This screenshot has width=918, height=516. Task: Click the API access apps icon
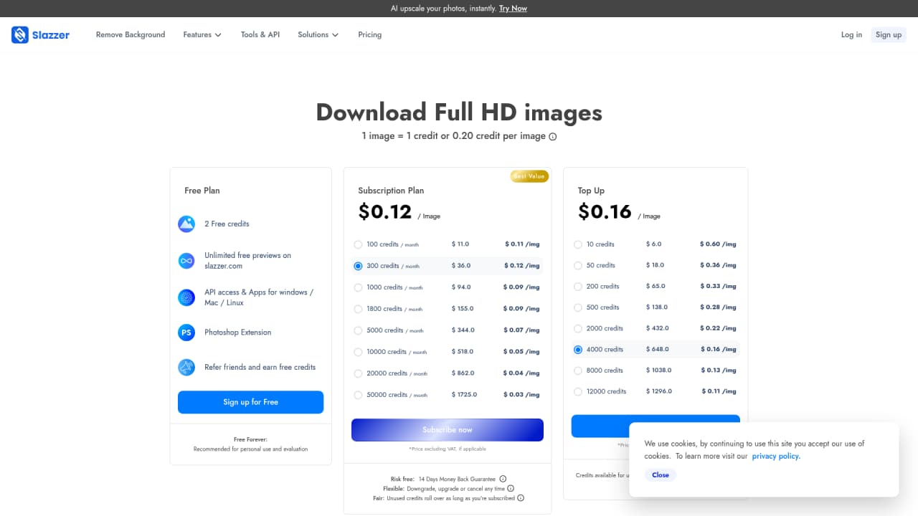186,297
